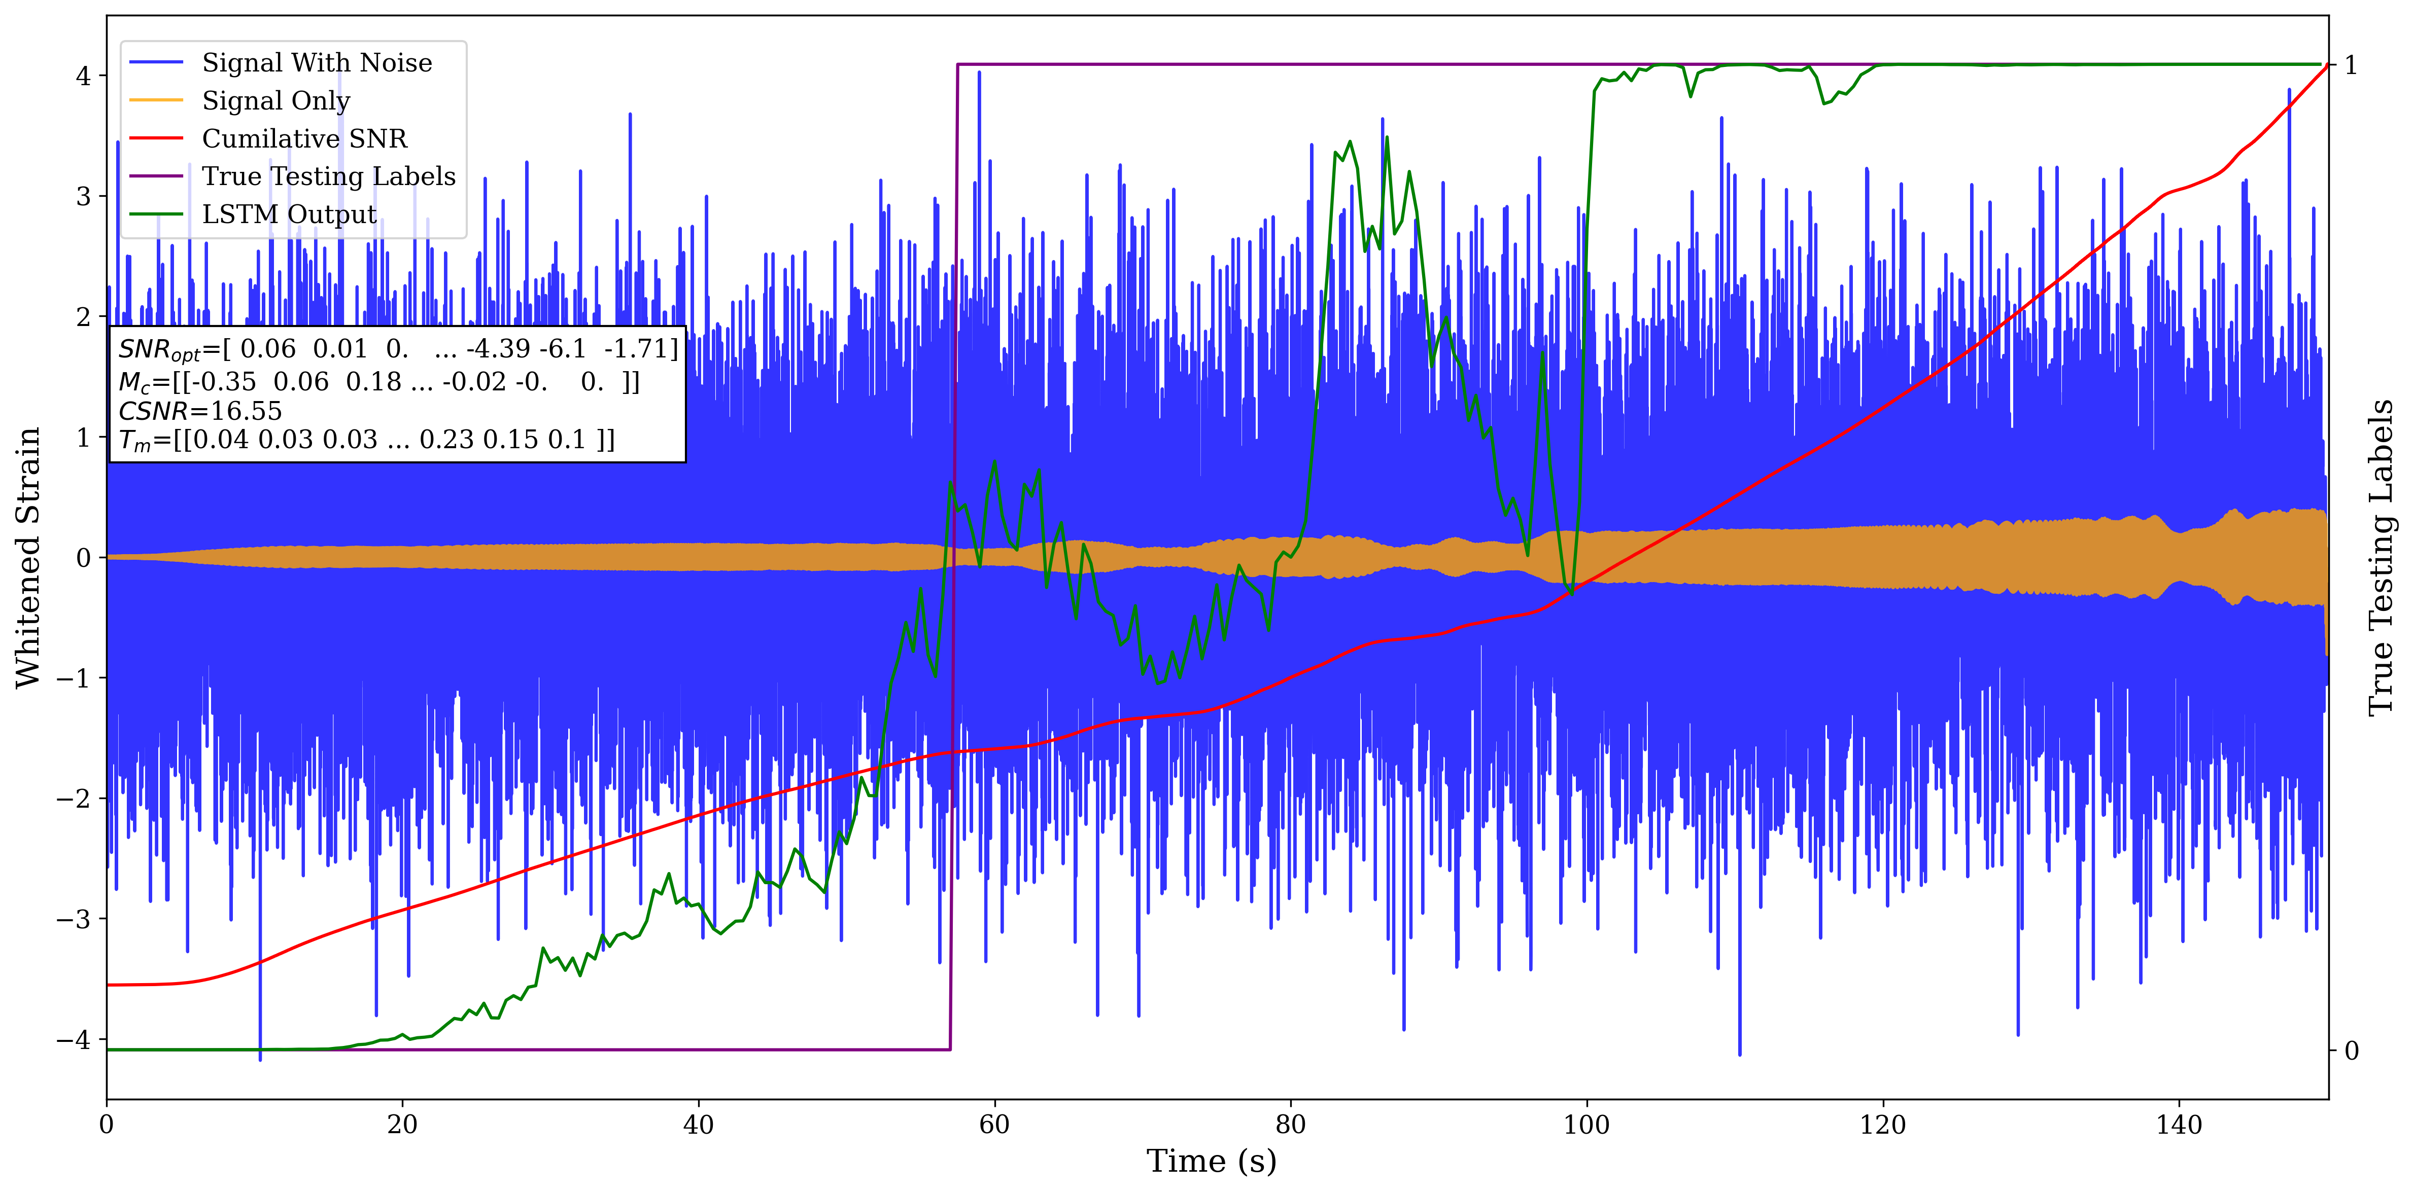This screenshot has height=1193, width=2414.
Task: Click the Tm values line in the annotation box
Action: pos(366,440)
